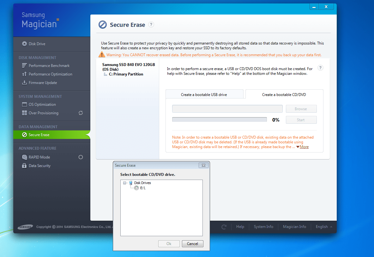Click the help icon beside boot disk instructions
Screen dimensions: 374x257
tap(320, 68)
